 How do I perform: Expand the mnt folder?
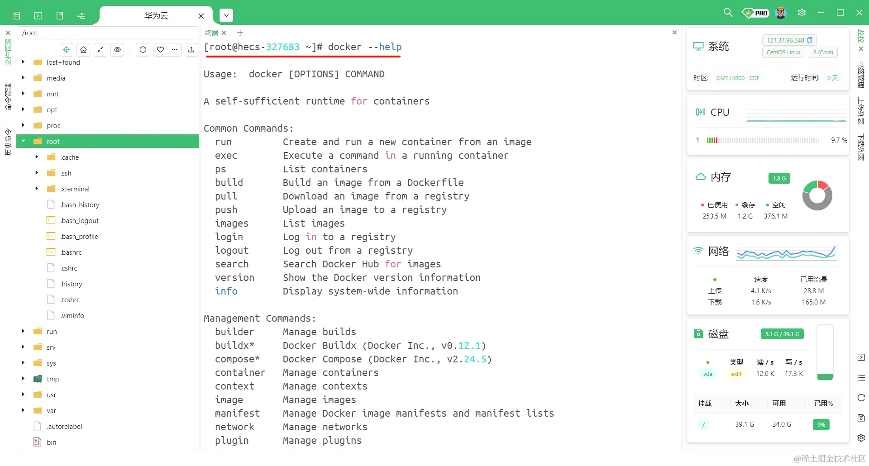(x=23, y=94)
